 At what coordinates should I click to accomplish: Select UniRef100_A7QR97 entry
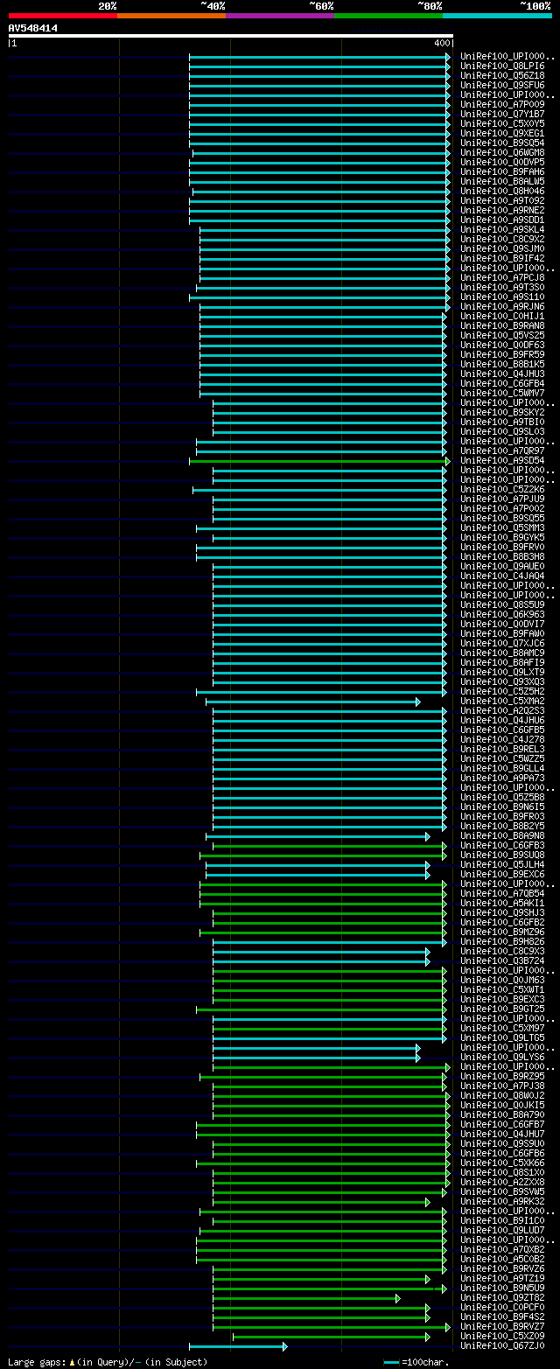(x=502, y=451)
